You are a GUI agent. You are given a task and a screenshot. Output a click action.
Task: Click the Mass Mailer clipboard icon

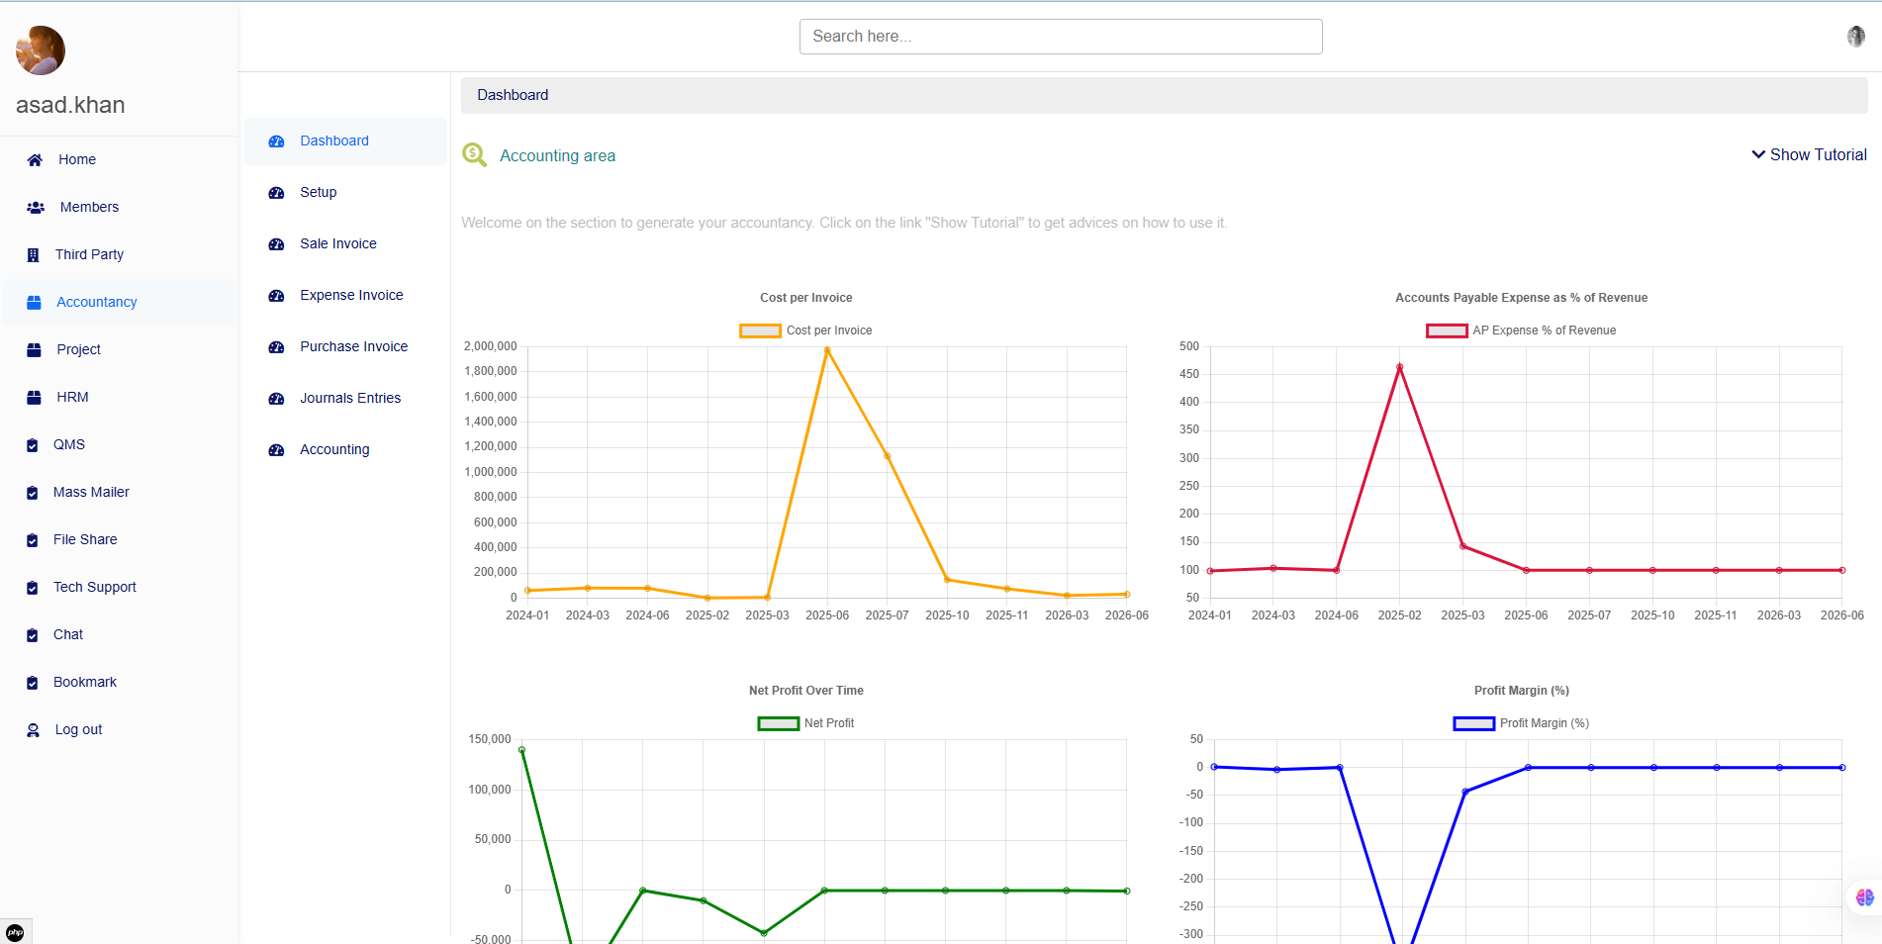click(x=33, y=493)
